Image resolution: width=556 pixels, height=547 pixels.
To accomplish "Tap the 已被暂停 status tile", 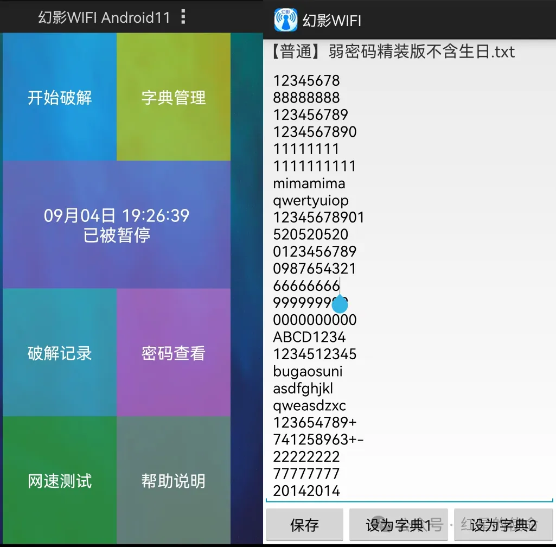I will click(x=117, y=225).
